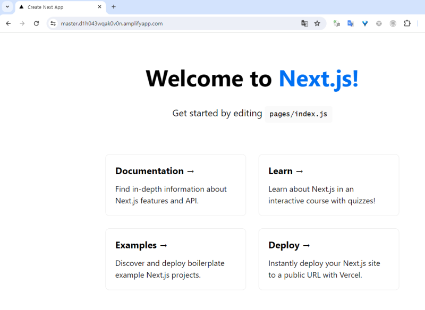The image size is (425, 310).
Task: Open the blue Next.js! heading link
Action: point(319,79)
